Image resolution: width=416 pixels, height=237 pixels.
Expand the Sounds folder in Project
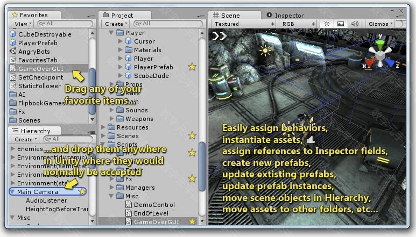point(112,110)
